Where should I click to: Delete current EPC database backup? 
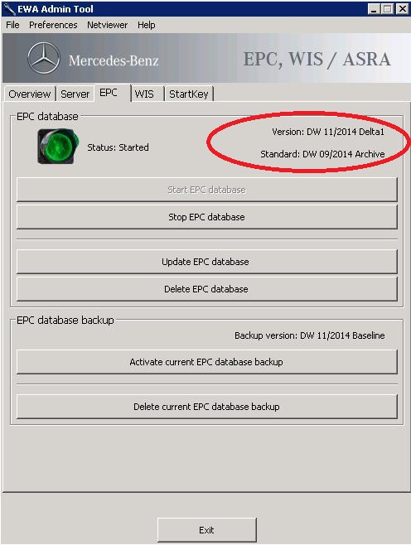[x=206, y=407]
